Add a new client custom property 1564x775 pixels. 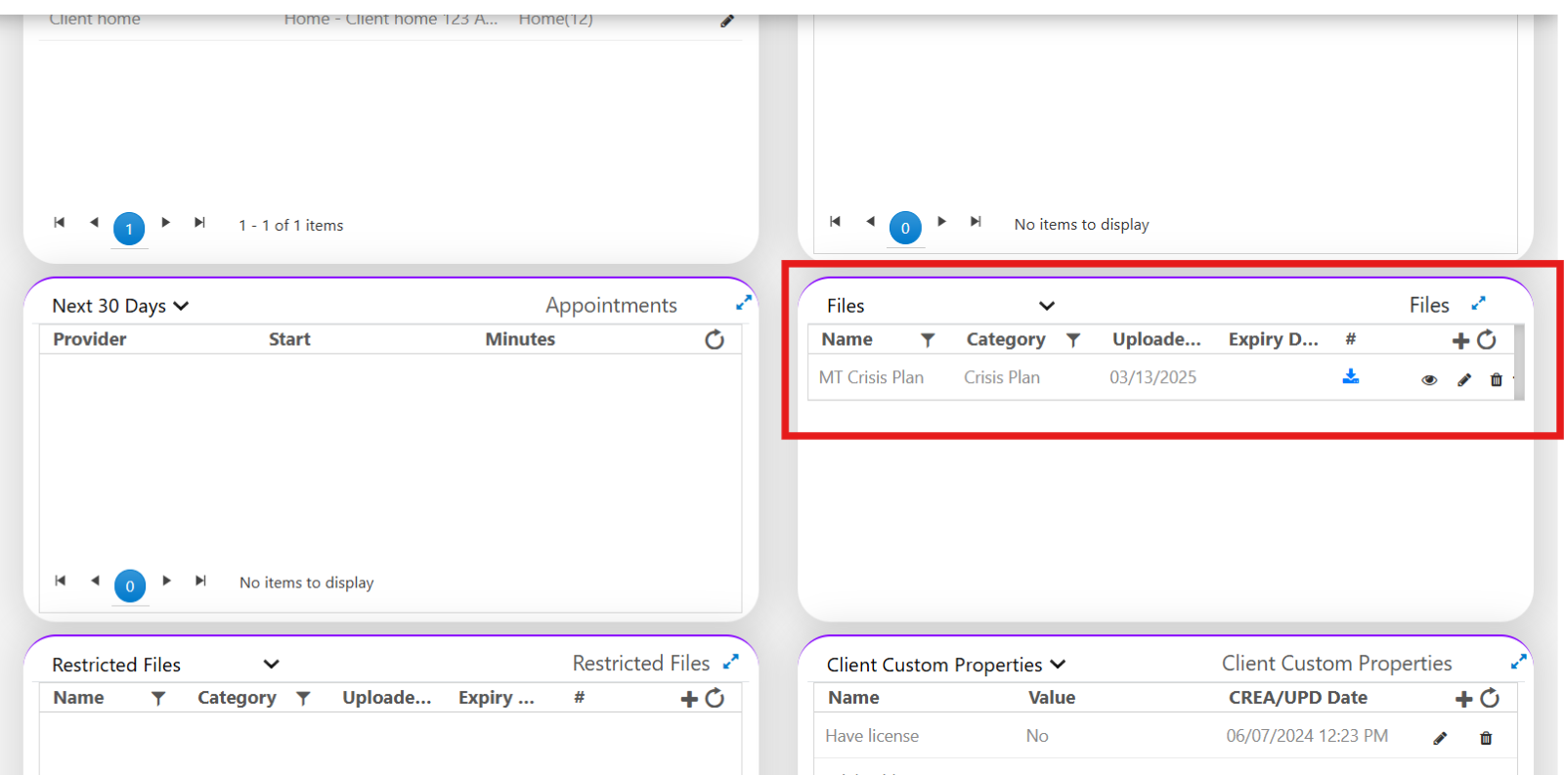click(x=1463, y=699)
